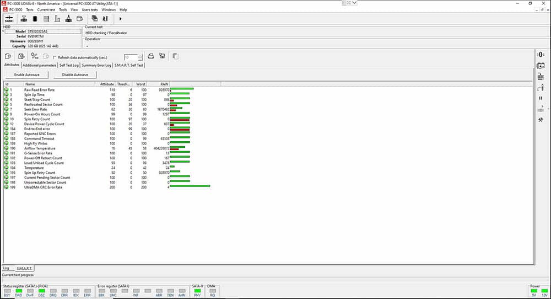Click the bar-chart icon in top toolbar
This screenshot has width=551, height=299.
pyautogui.click(x=57, y=19)
